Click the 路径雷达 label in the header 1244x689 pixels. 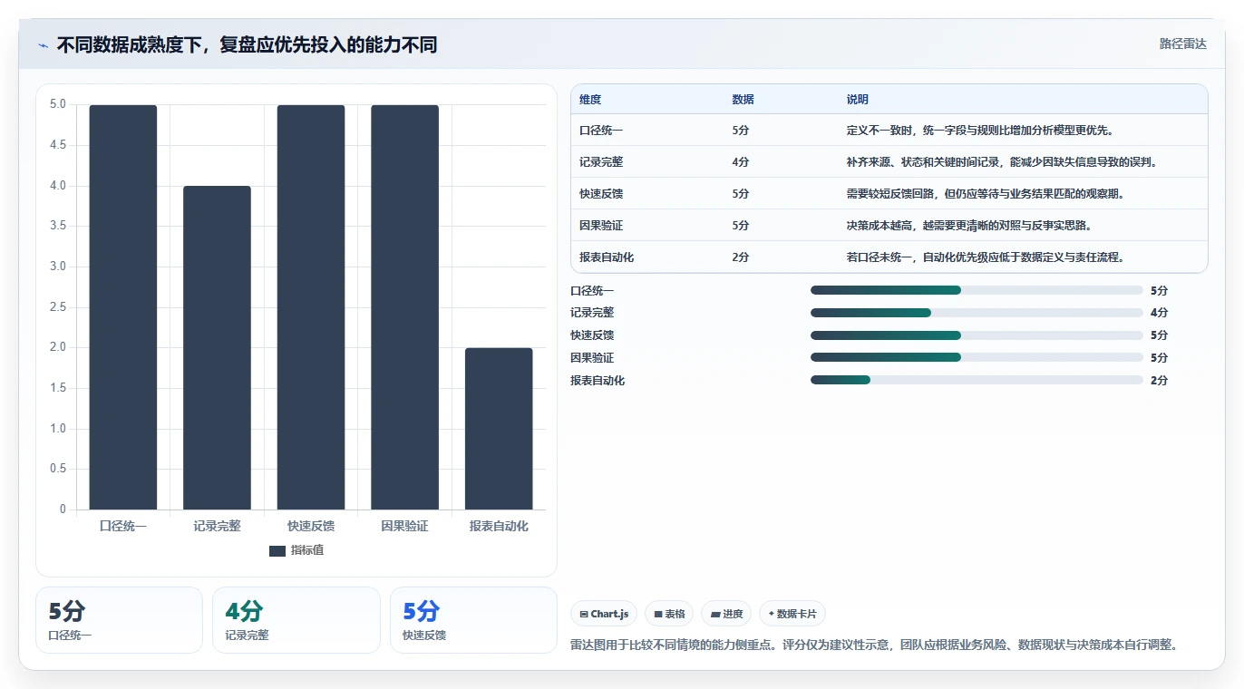1182,44
